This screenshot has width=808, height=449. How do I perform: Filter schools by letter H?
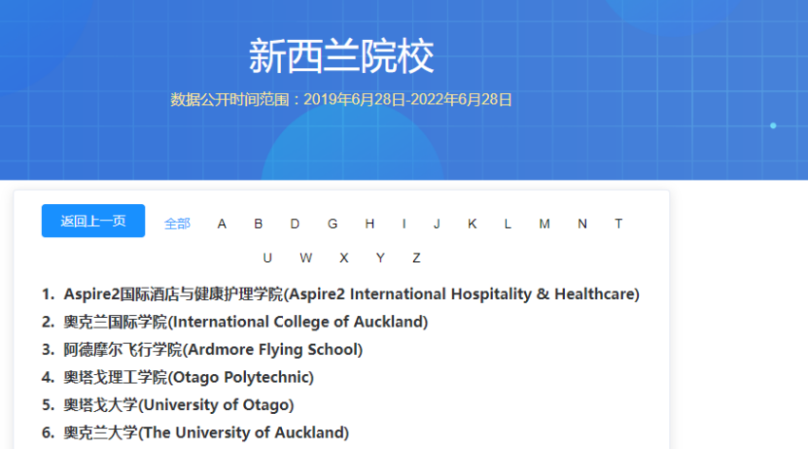click(369, 224)
